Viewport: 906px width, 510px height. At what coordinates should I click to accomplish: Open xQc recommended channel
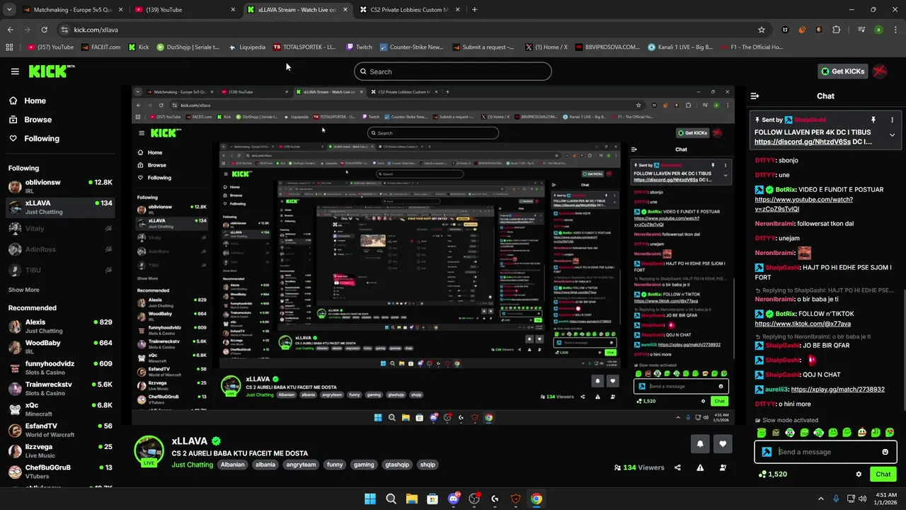[60, 409]
